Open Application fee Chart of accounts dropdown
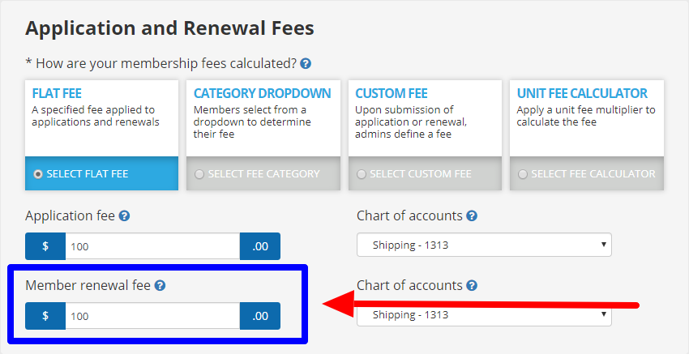The width and height of the screenshot is (689, 354). (484, 245)
